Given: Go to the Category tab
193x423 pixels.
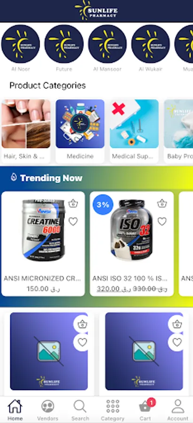Looking at the screenshot, I should click(x=113, y=410).
